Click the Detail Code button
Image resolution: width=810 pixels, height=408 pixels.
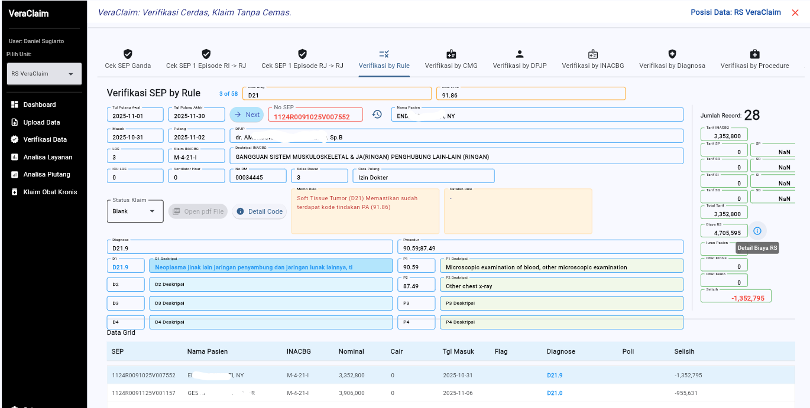[x=259, y=211]
